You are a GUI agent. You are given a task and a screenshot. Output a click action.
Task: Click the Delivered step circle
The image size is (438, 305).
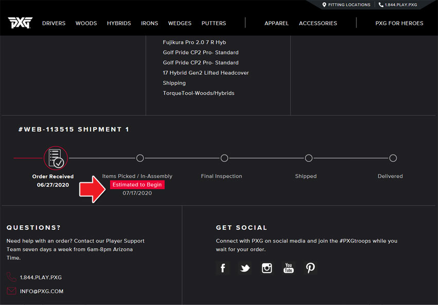pos(393,158)
